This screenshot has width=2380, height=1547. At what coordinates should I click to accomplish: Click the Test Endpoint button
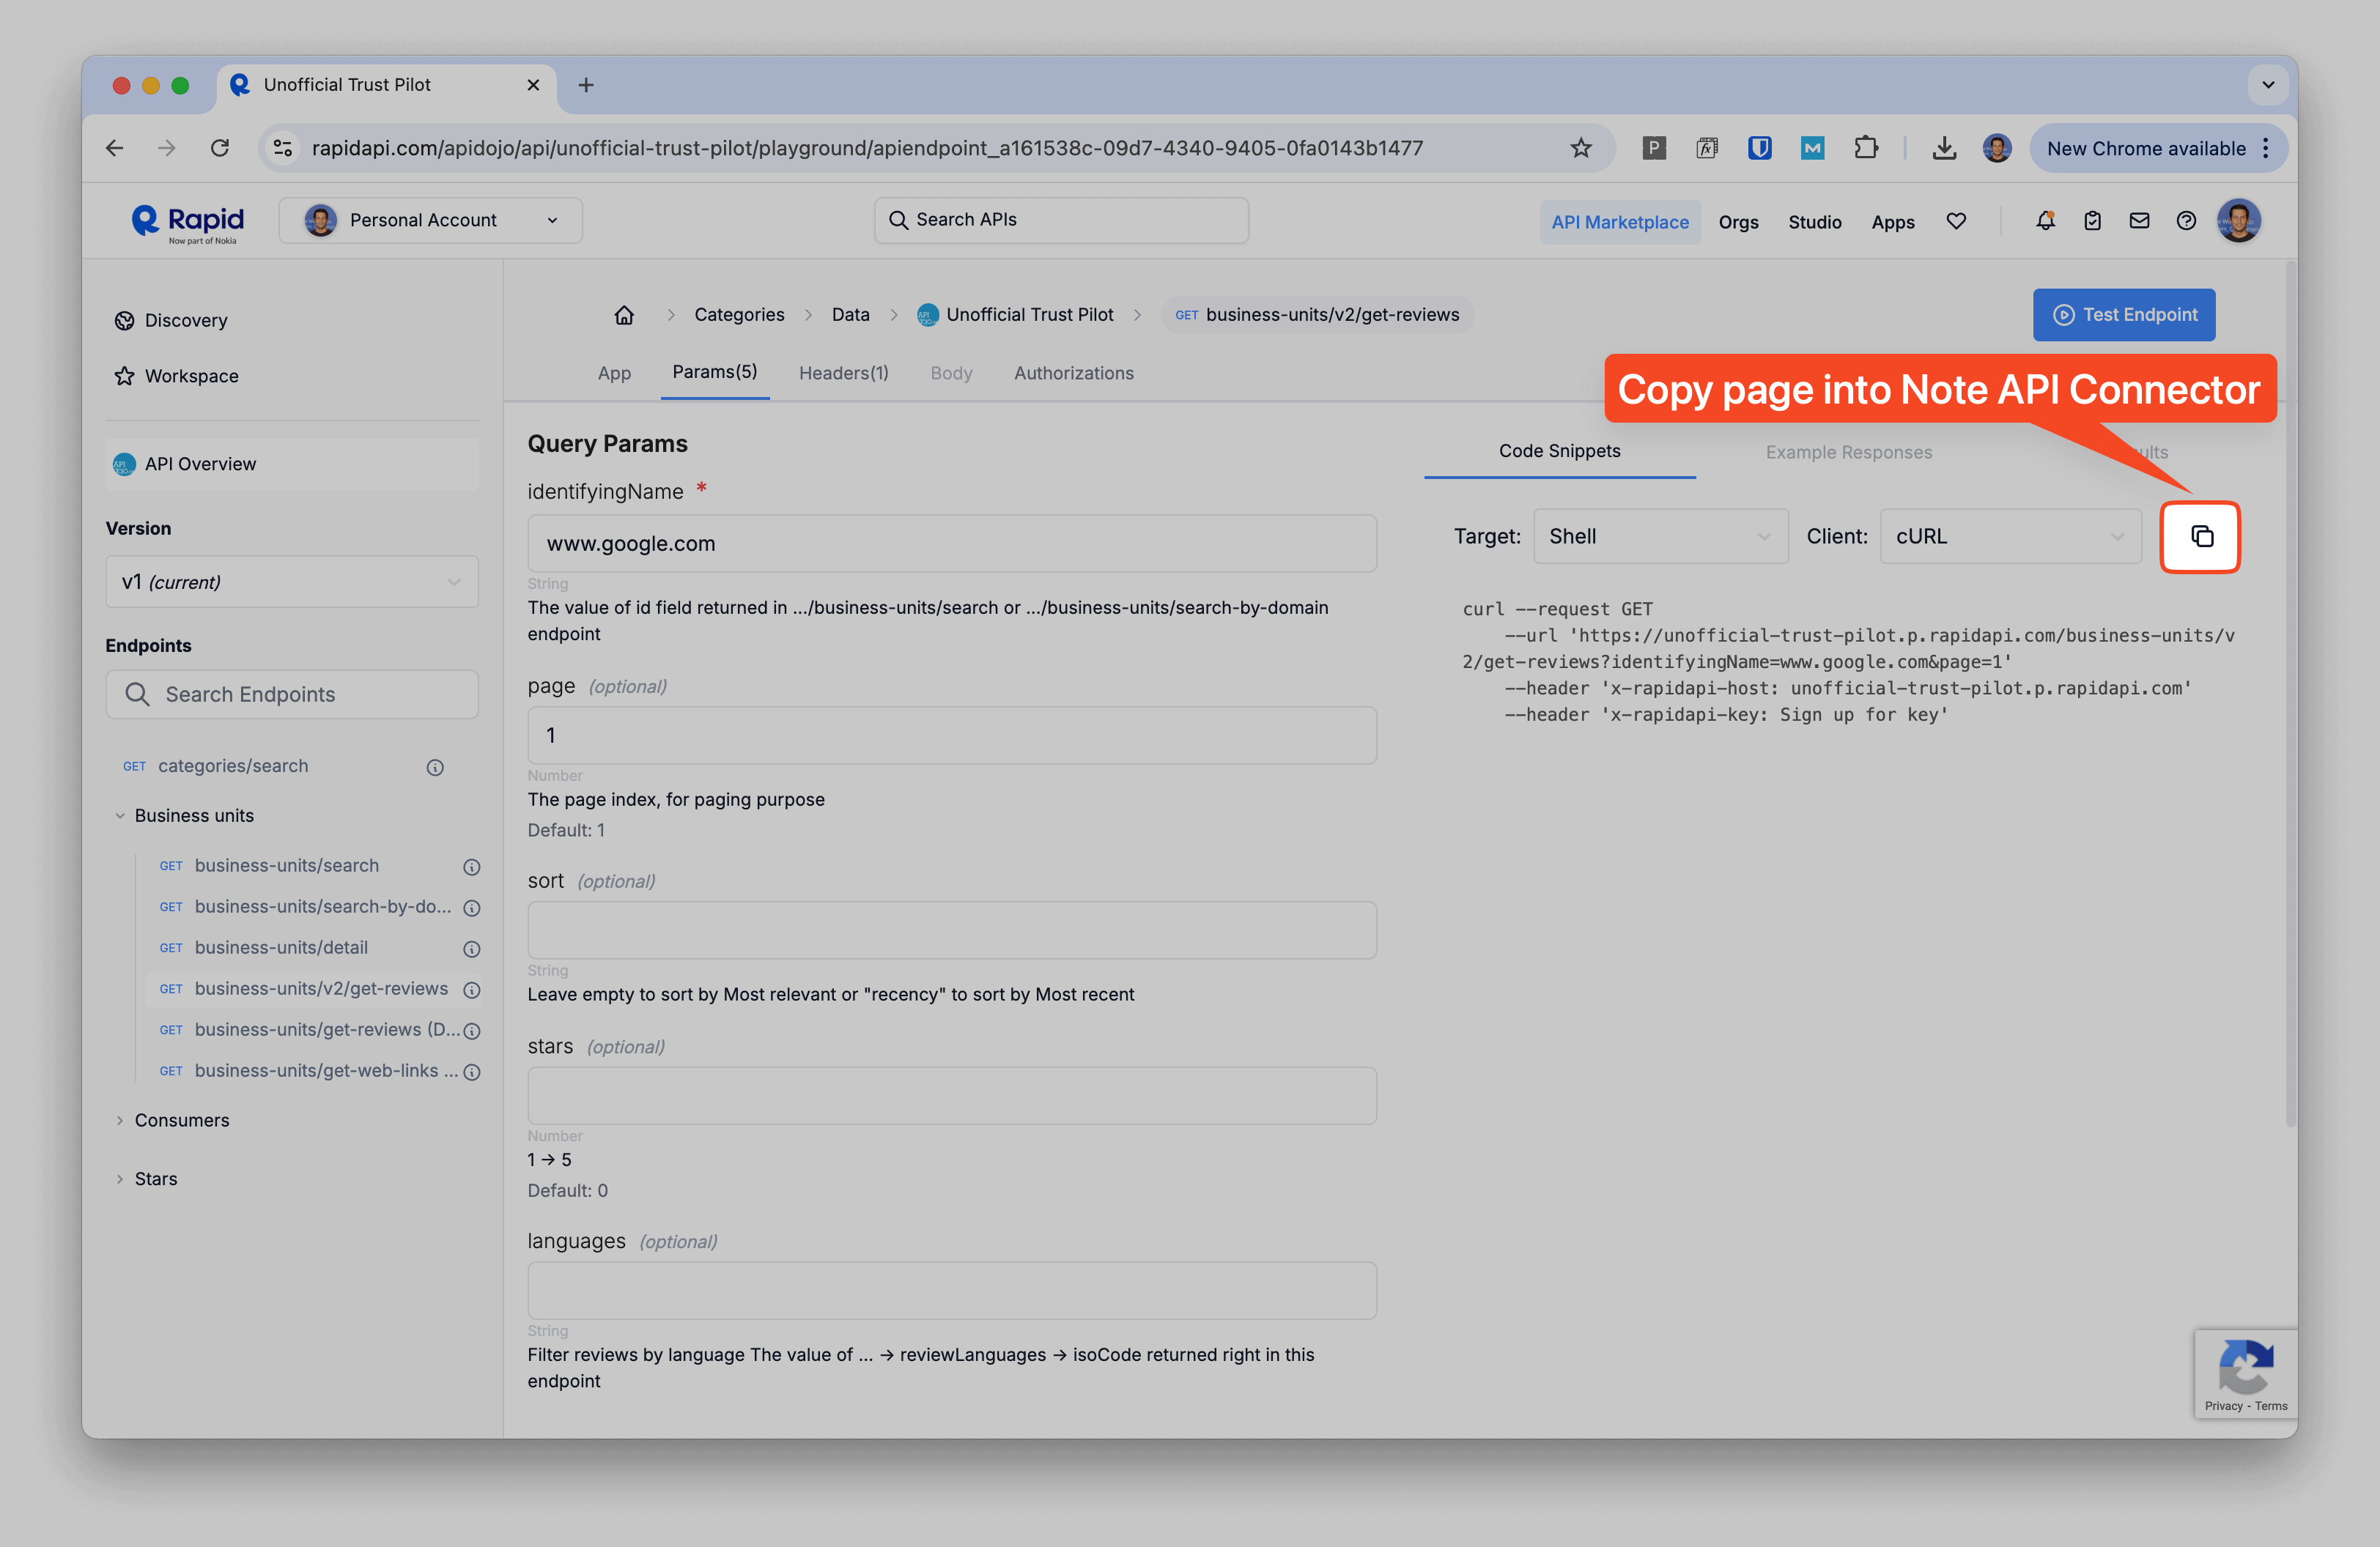pyautogui.click(x=2124, y=315)
